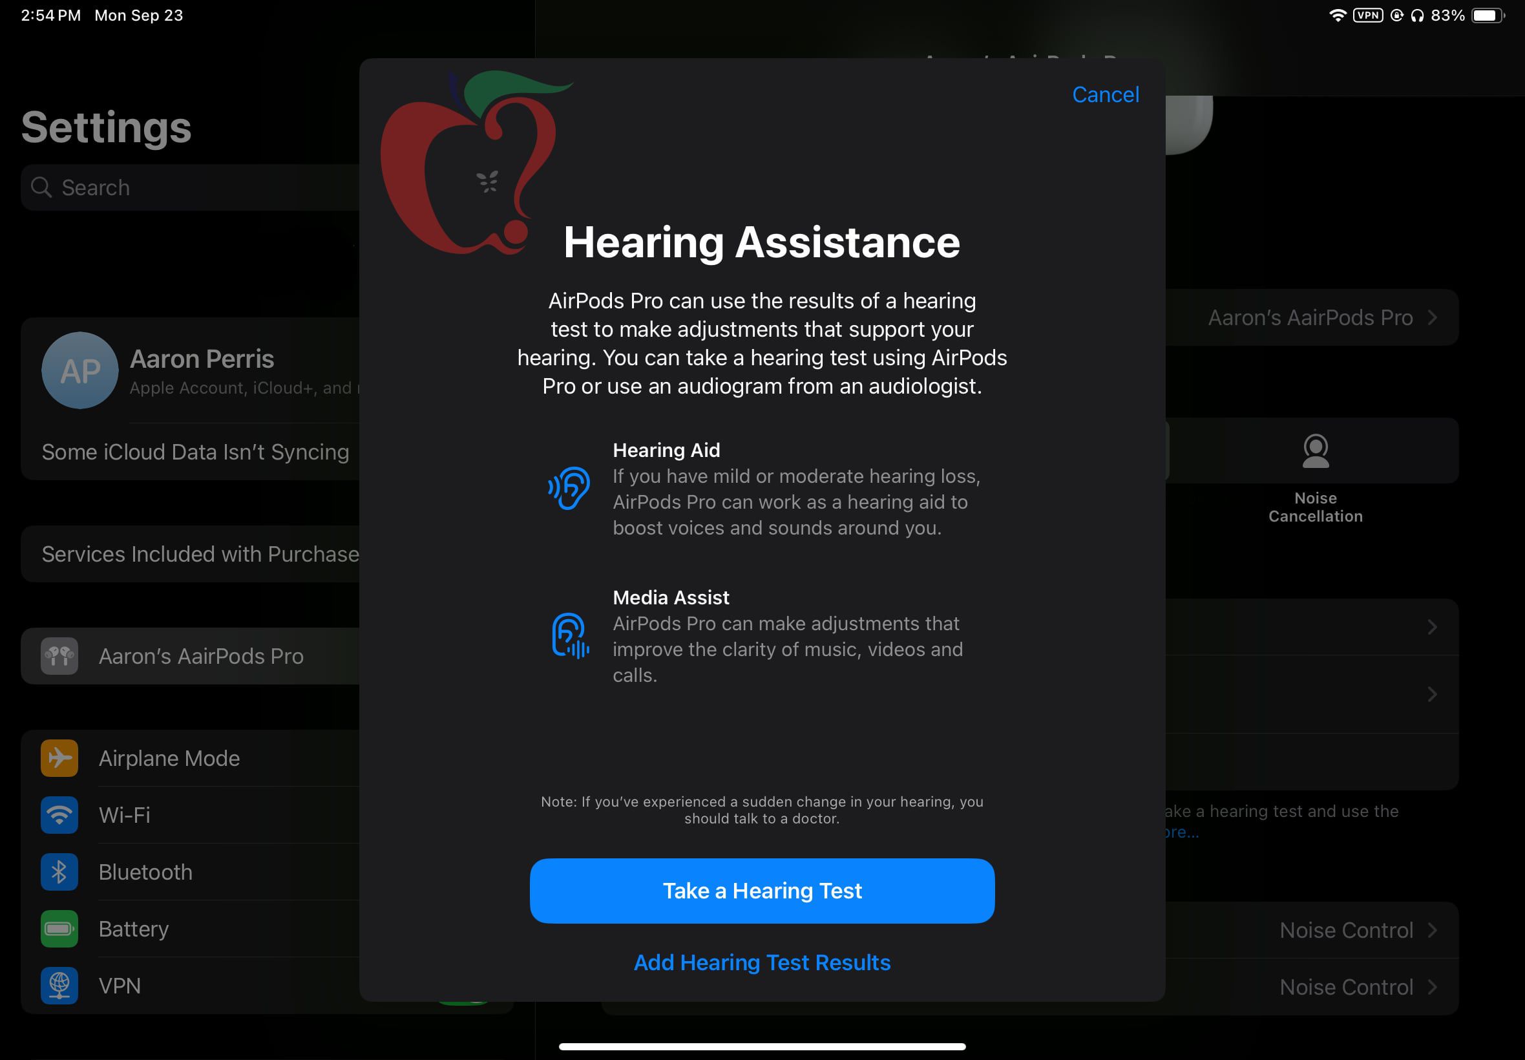Tap Take a Hearing Test button
Image resolution: width=1525 pixels, height=1060 pixels.
pos(763,890)
